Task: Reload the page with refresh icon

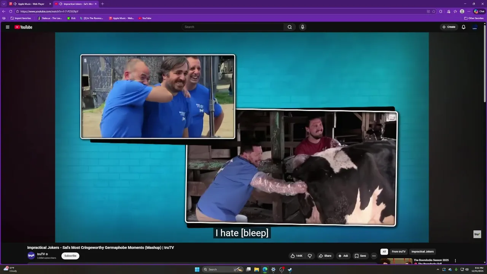Action: coord(11,11)
